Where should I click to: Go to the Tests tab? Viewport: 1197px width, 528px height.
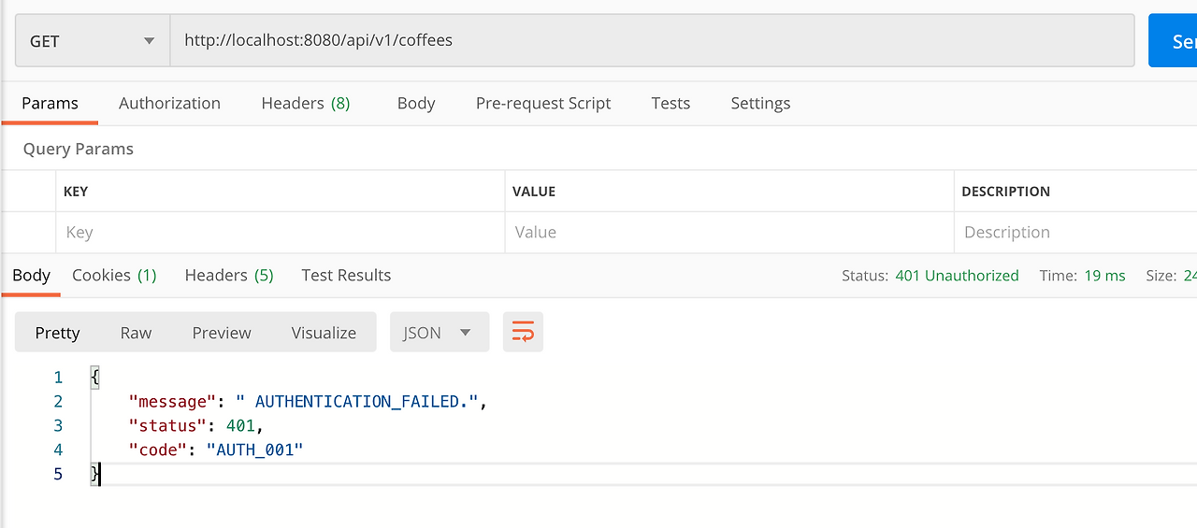[x=671, y=103]
